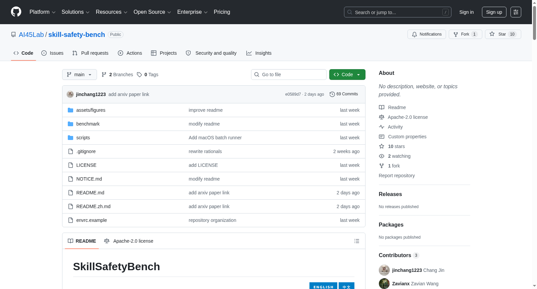Open the assets/figures folder icon
Viewport: 537px width, 289px height.
(70, 110)
